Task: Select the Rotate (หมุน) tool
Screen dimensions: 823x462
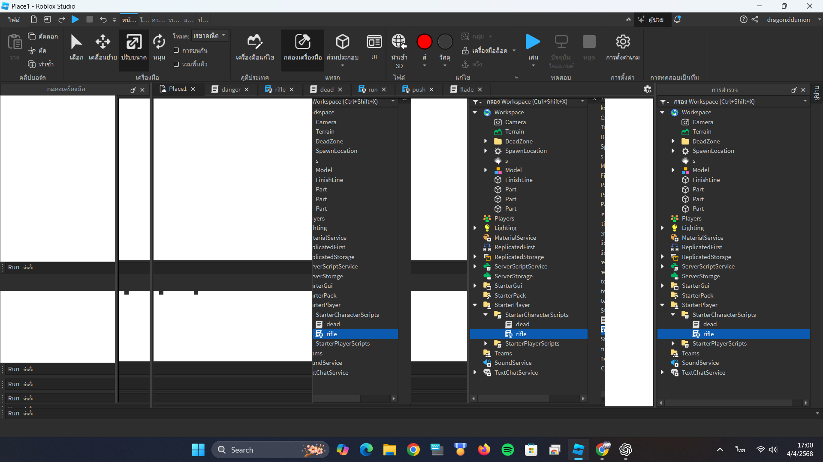Action: (x=159, y=47)
